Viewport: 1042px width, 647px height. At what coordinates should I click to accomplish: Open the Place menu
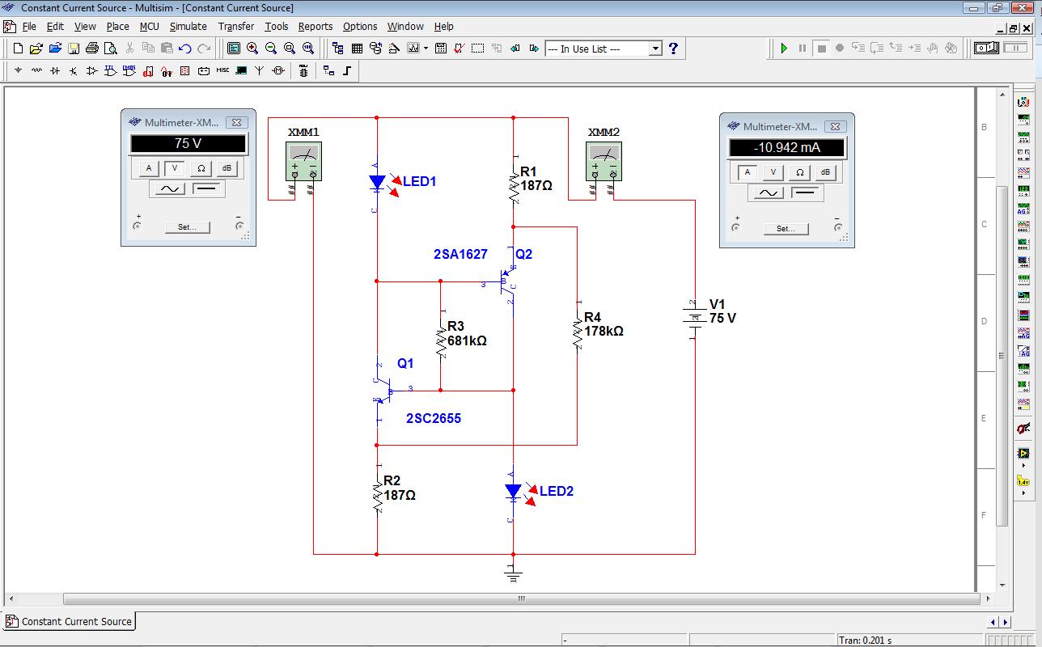[x=117, y=26]
